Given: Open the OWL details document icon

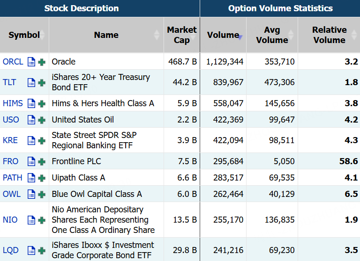Looking at the screenshot, I should pos(31,194).
